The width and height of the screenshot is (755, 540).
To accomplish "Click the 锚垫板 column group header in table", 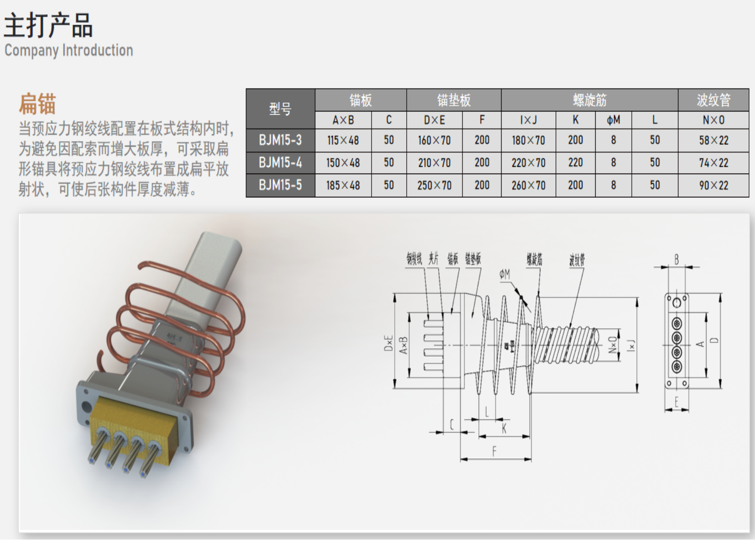I will pyautogui.click(x=454, y=100).
